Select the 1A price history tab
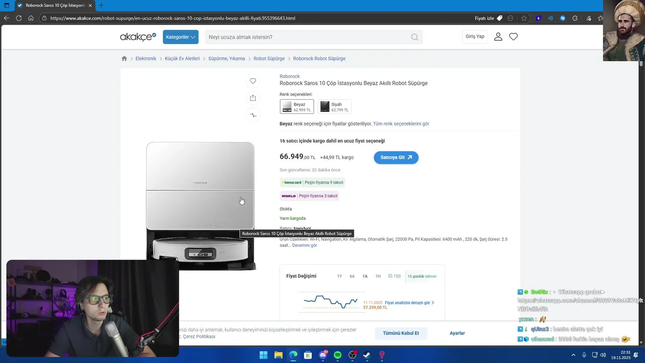The image size is (645, 363). [365, 276]
